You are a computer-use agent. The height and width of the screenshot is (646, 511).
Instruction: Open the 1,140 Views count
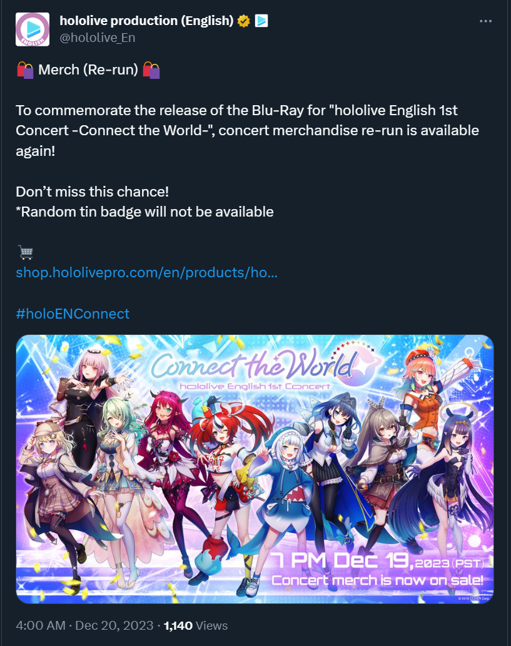(196, 625)
